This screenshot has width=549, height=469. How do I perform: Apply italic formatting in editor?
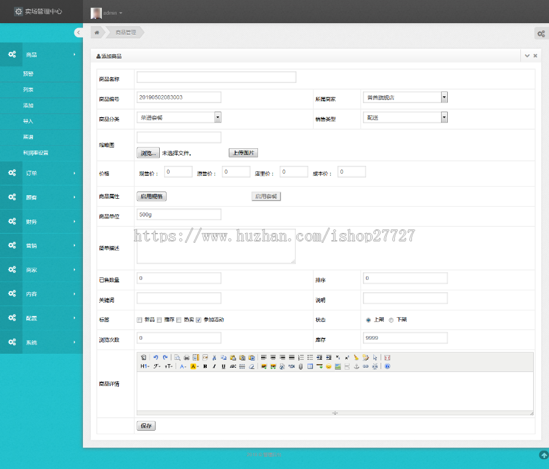[214, 367]
